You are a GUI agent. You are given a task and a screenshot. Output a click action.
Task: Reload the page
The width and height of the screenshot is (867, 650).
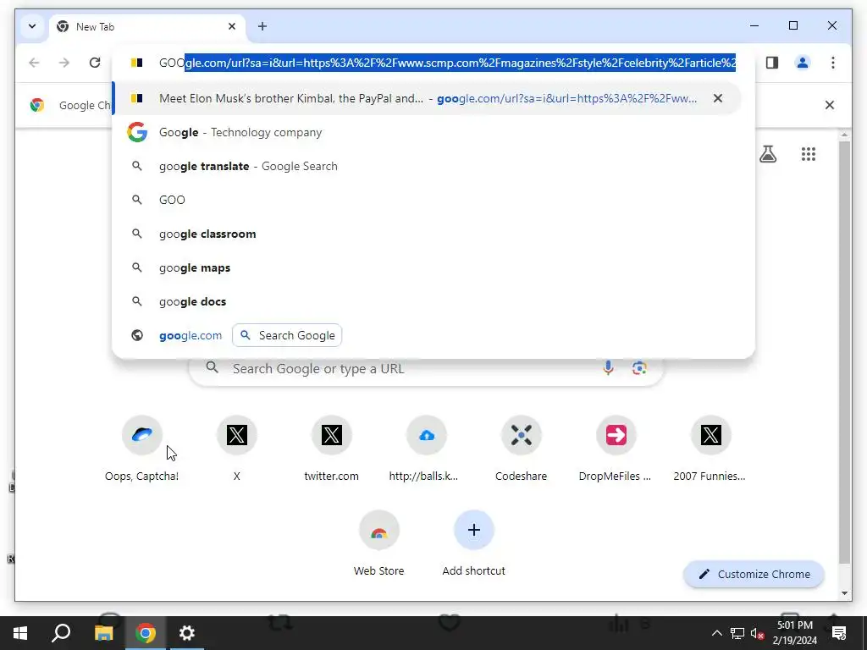tap(95, 63)
